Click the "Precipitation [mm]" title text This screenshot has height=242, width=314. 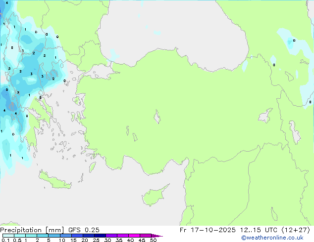pos(32,230)
